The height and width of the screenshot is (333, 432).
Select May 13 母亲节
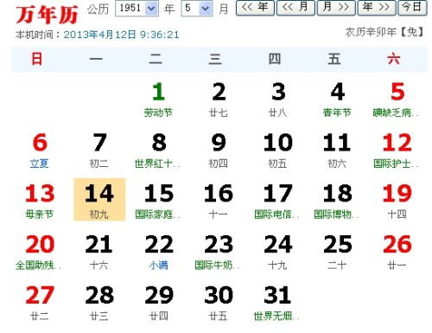coord(40,201)
